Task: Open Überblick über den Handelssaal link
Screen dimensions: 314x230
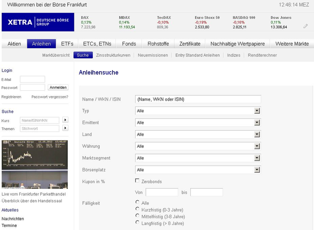Action: tap(32, 201)
